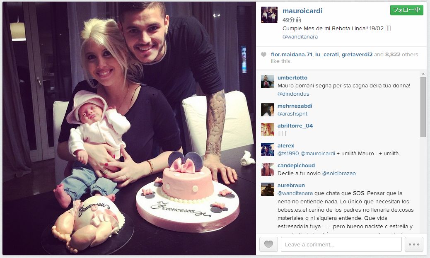Open alerex's profile avatar
The image size is (430, 258).
click(267, 149)
